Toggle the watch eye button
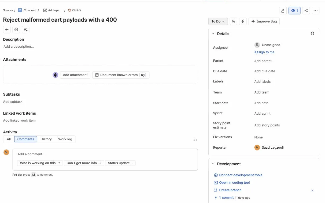The height and width of the screenshot is (203, 325). pos(294,11)
